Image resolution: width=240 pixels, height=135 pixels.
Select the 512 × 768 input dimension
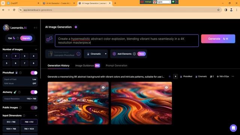tap(11, 122)
